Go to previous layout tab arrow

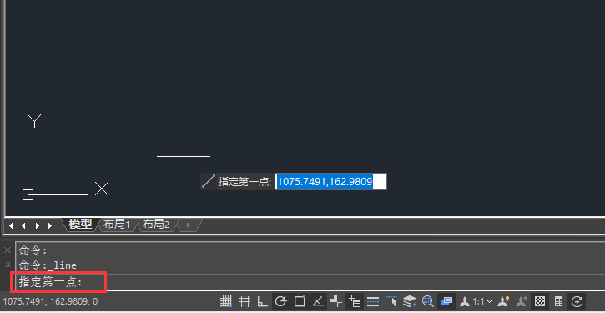[x=23, y=225]
